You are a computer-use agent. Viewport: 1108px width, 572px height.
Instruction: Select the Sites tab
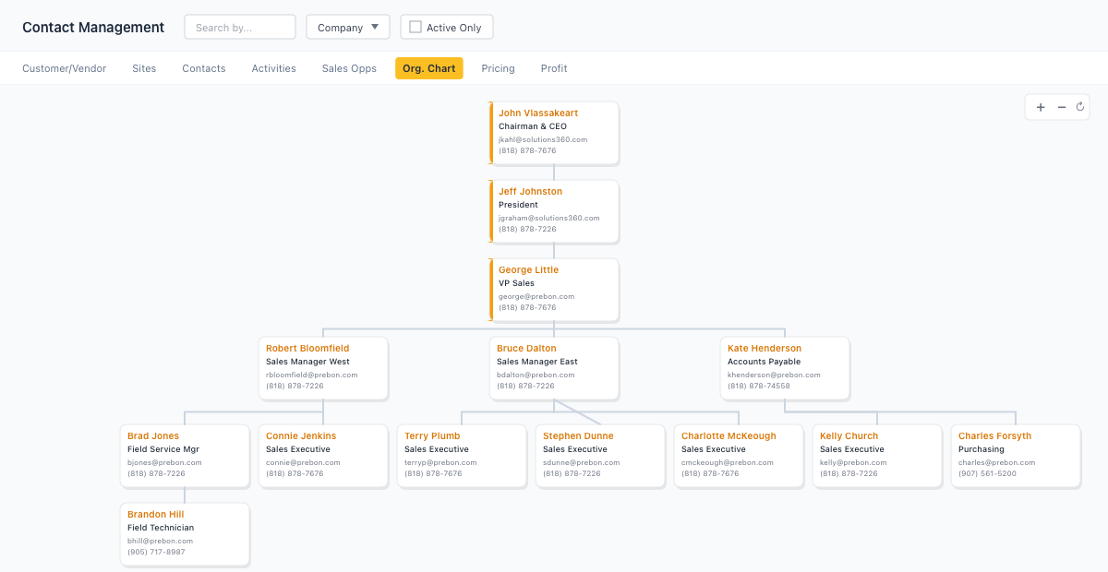[144, 68]
